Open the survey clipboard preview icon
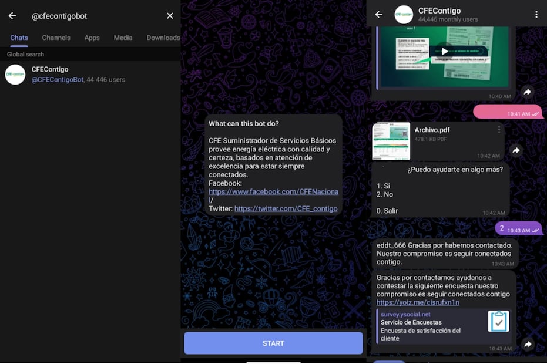This screenshot has height=364, width=547. click(x=498, y=322)
